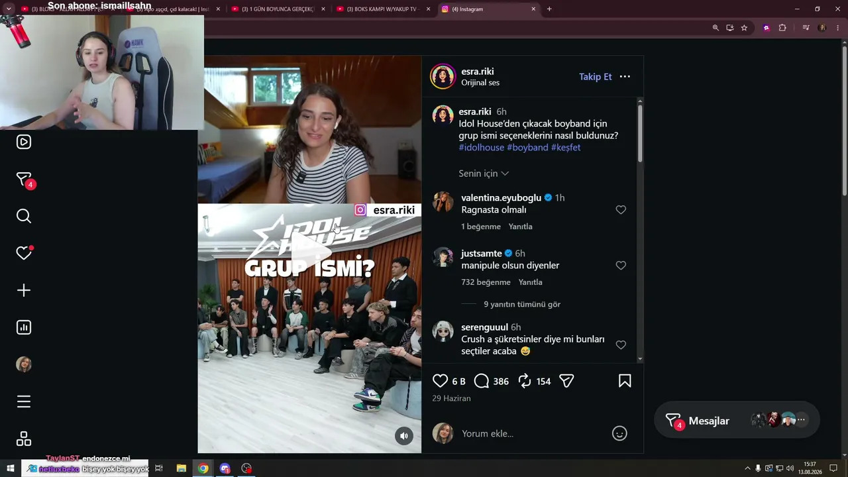The width and height of the screenshot is (848, 477).
Task: Open the Windows Start menu
Action: (x=11, y=468)
